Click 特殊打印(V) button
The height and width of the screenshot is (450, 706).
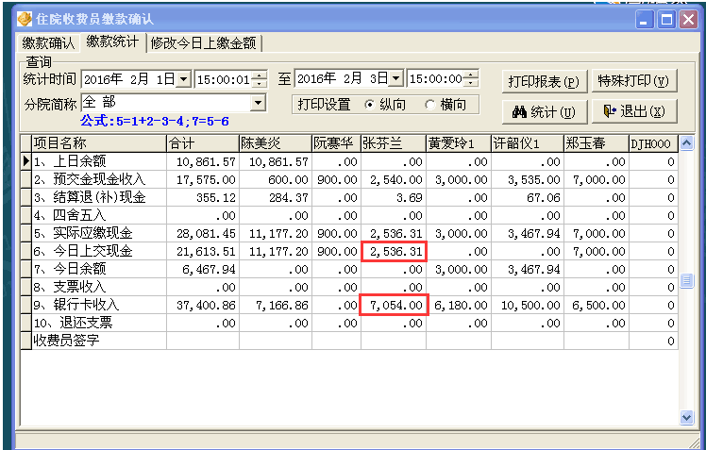pyautogui.click(x=634, y=81)
